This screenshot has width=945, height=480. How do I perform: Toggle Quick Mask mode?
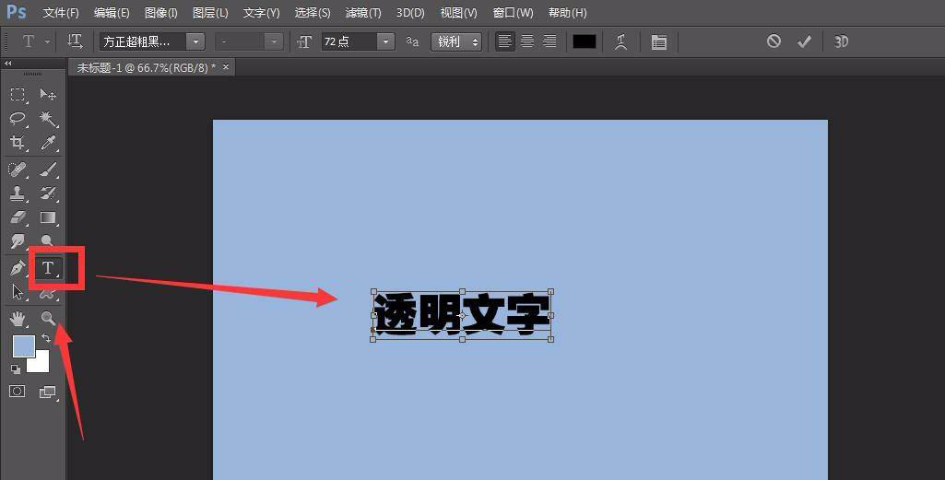[18, 392]
